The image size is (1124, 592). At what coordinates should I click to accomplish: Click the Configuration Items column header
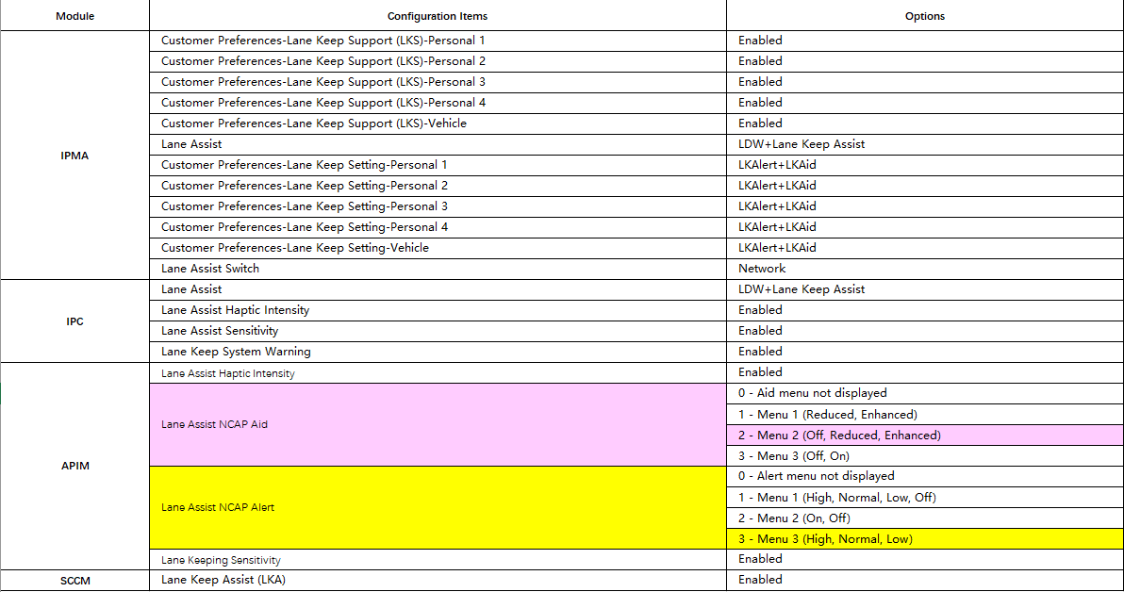pyautogui.click(x=437, y=16)
